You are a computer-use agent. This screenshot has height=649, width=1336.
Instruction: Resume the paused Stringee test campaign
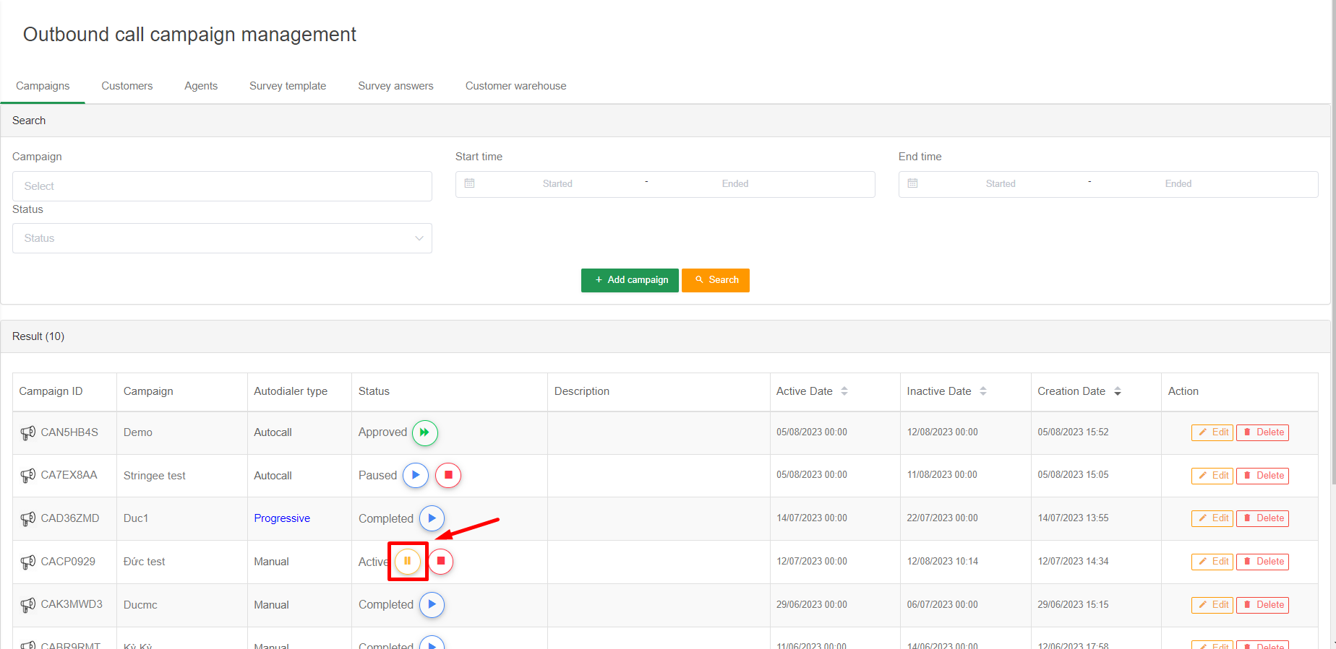point(416,475)
